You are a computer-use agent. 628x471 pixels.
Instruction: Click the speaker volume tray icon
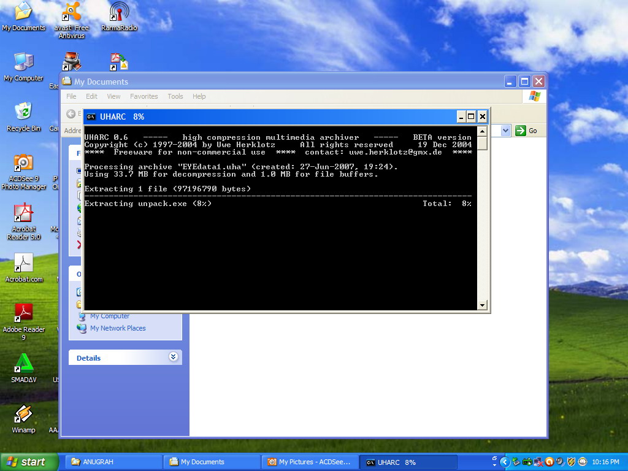(x=560, y=462)
